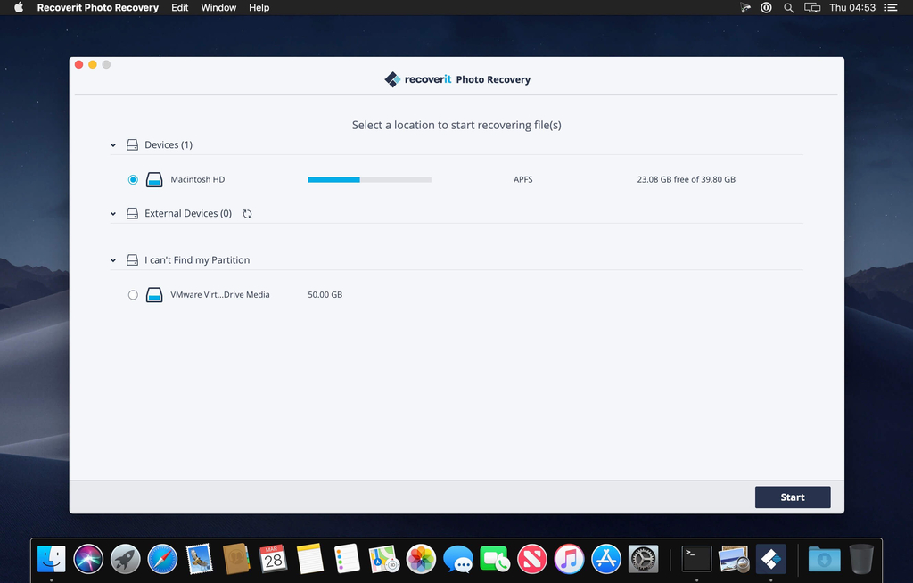The height and width of the screenshot is (583, 913).
Task: Click the Devices section disk icon
Action: click(132, 144)
